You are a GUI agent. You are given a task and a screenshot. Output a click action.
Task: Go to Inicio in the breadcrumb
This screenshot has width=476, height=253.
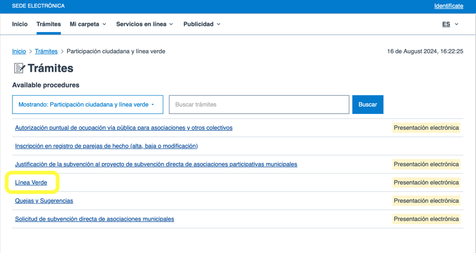coord(19,51)
